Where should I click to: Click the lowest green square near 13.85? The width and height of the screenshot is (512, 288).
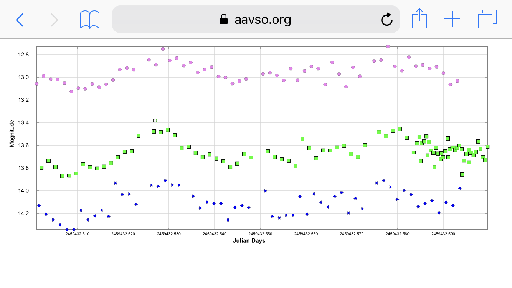click(462, 174)
